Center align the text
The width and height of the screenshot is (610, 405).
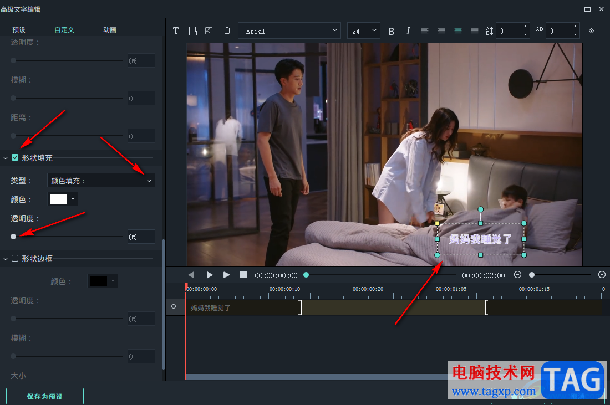pos(458,31)
